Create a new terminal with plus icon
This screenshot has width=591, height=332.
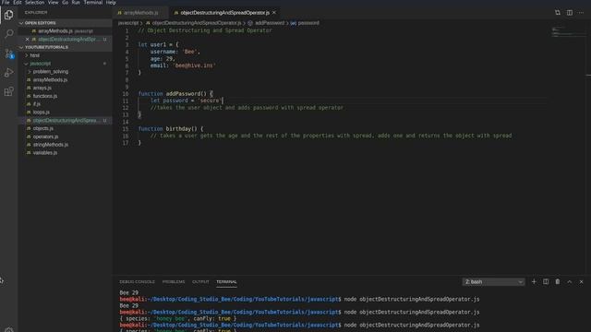534,281
